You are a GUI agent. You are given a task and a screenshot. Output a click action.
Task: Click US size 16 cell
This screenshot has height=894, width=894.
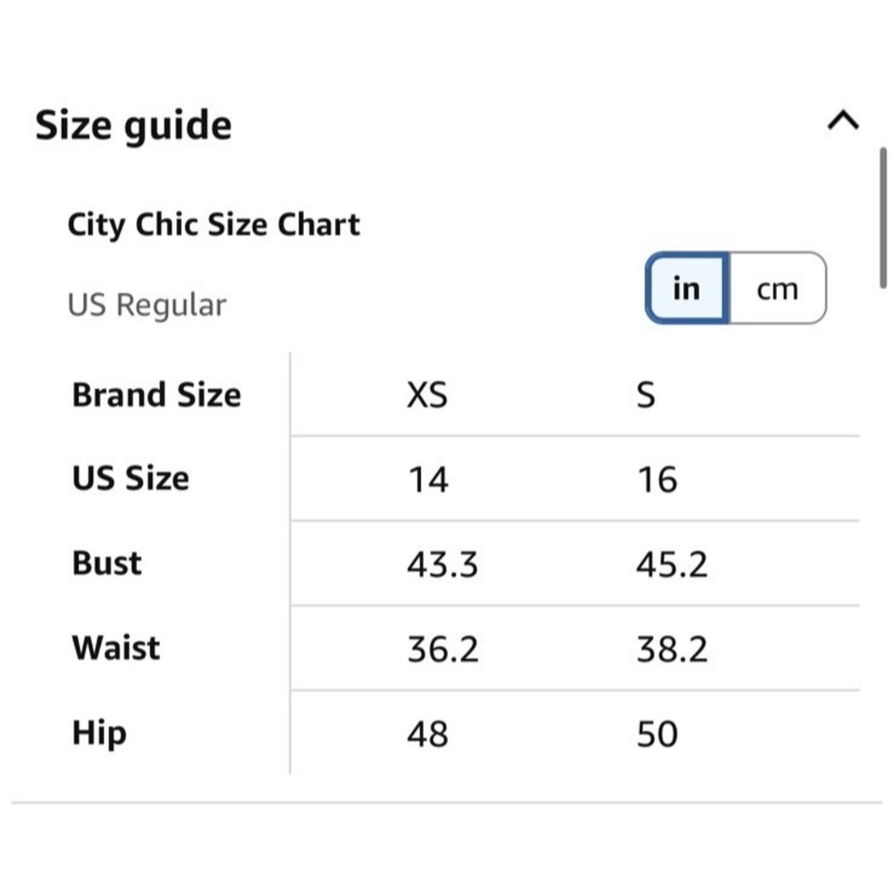coord(657,479)
